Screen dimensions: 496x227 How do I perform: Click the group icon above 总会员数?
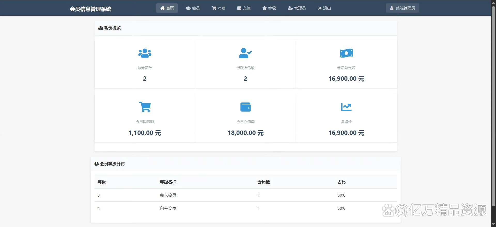tap(145, 53)
